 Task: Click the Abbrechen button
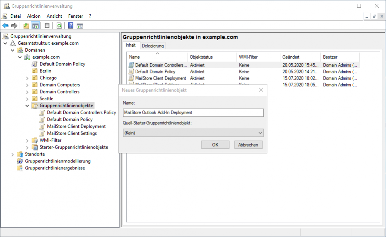[249, 144]
